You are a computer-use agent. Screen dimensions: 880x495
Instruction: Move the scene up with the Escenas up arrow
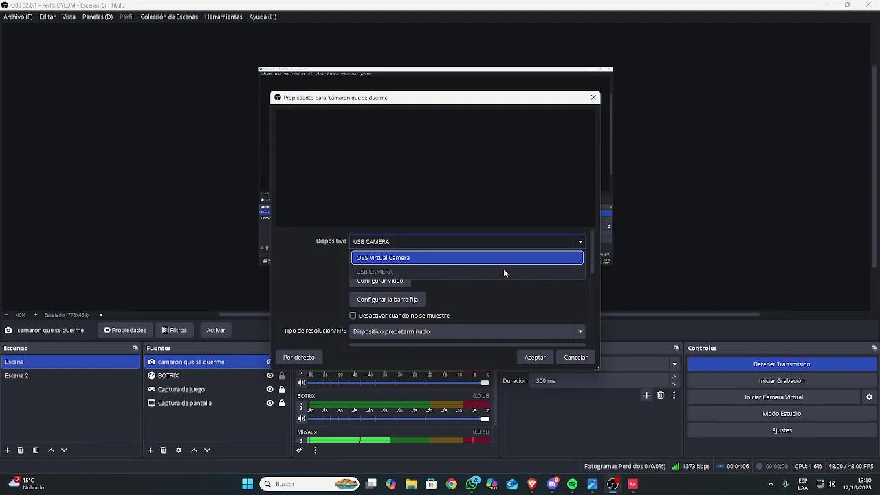click(x=51, y=450)
